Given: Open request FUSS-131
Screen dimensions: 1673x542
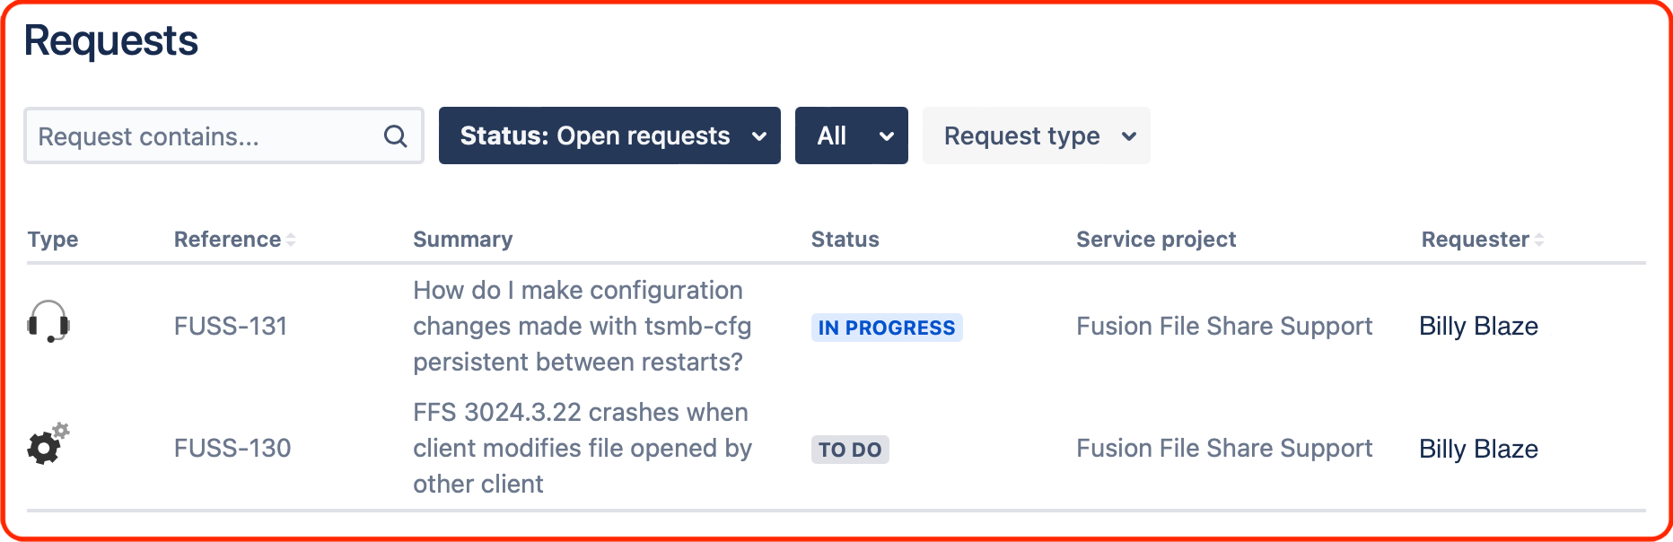Looking at the screenshot, I should [231, 326].
